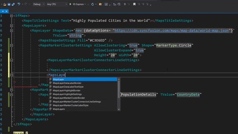This screenshot has width=238, height=134.
Task: Collapse the SfMaps opening tag region
Action: (x=12, y=16)
